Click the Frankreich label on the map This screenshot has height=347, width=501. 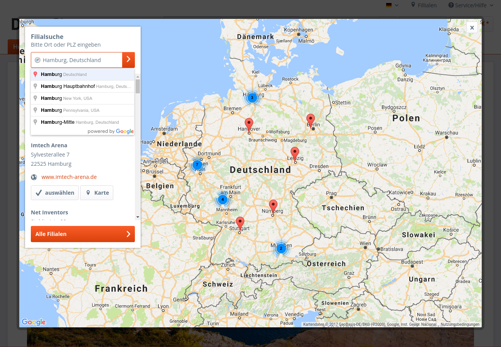click(121, 288)
